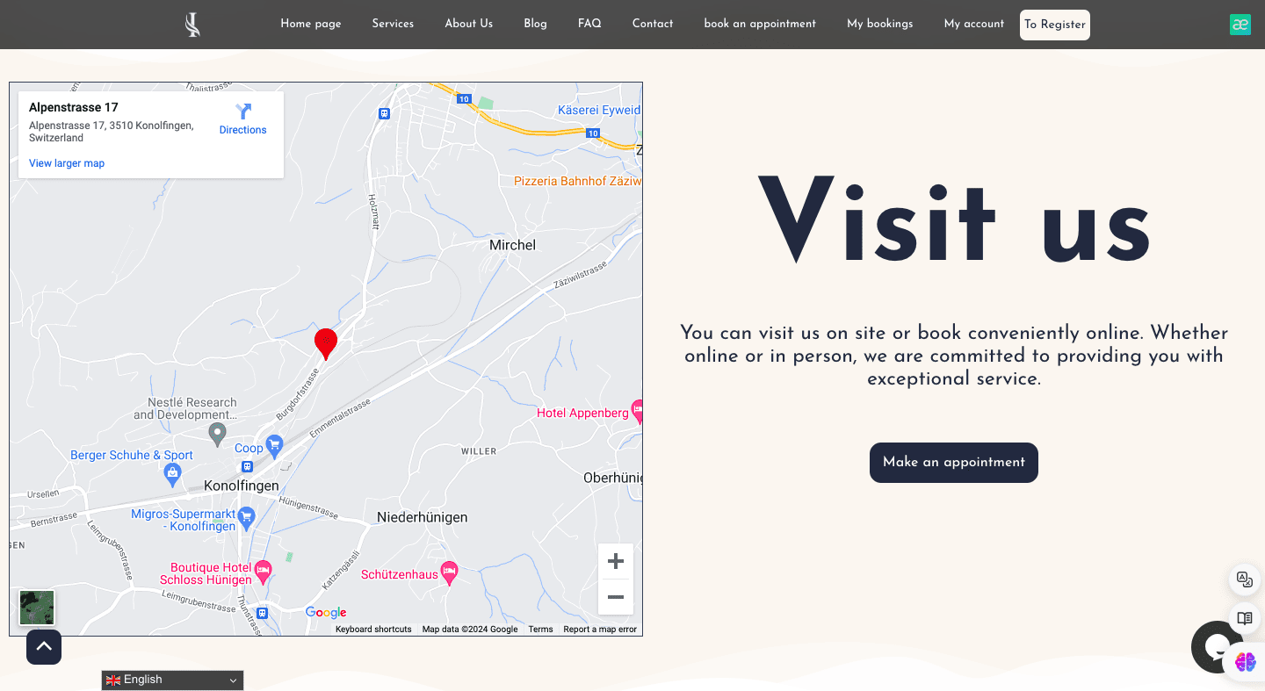Viewport: 1265px width, 691px height.
Task: Click the Alpenstrasse 17 address title
Action: tap(74, 107)
